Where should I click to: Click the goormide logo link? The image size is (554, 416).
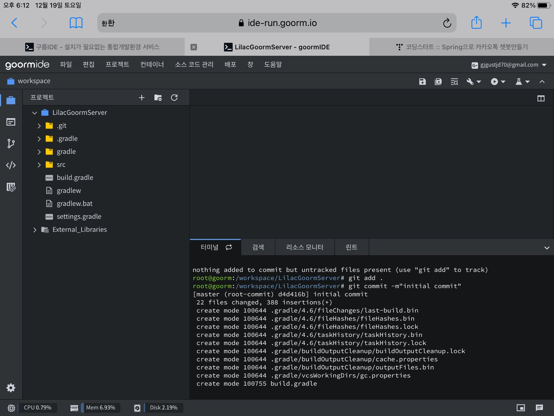coord(27,64)
